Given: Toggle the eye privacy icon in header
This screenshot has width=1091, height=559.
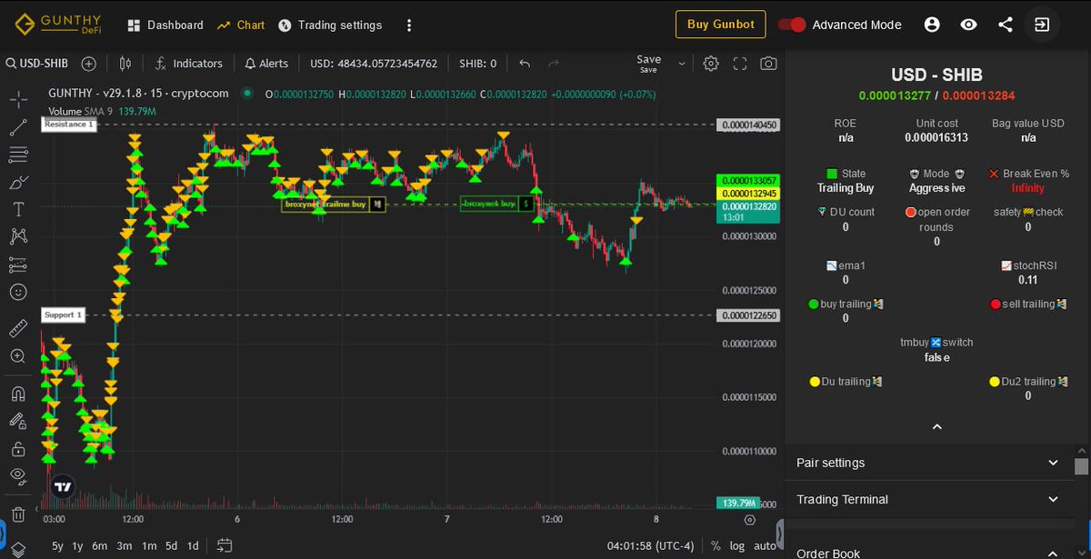Looking at the screenshot, I should pos(969,25).
